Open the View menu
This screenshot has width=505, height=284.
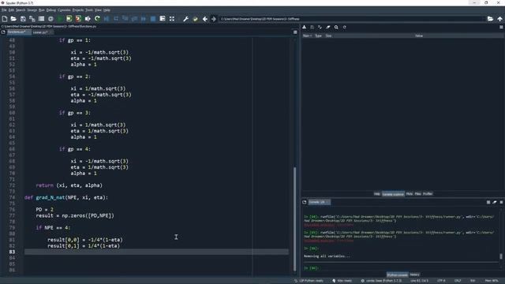(98, 10)
